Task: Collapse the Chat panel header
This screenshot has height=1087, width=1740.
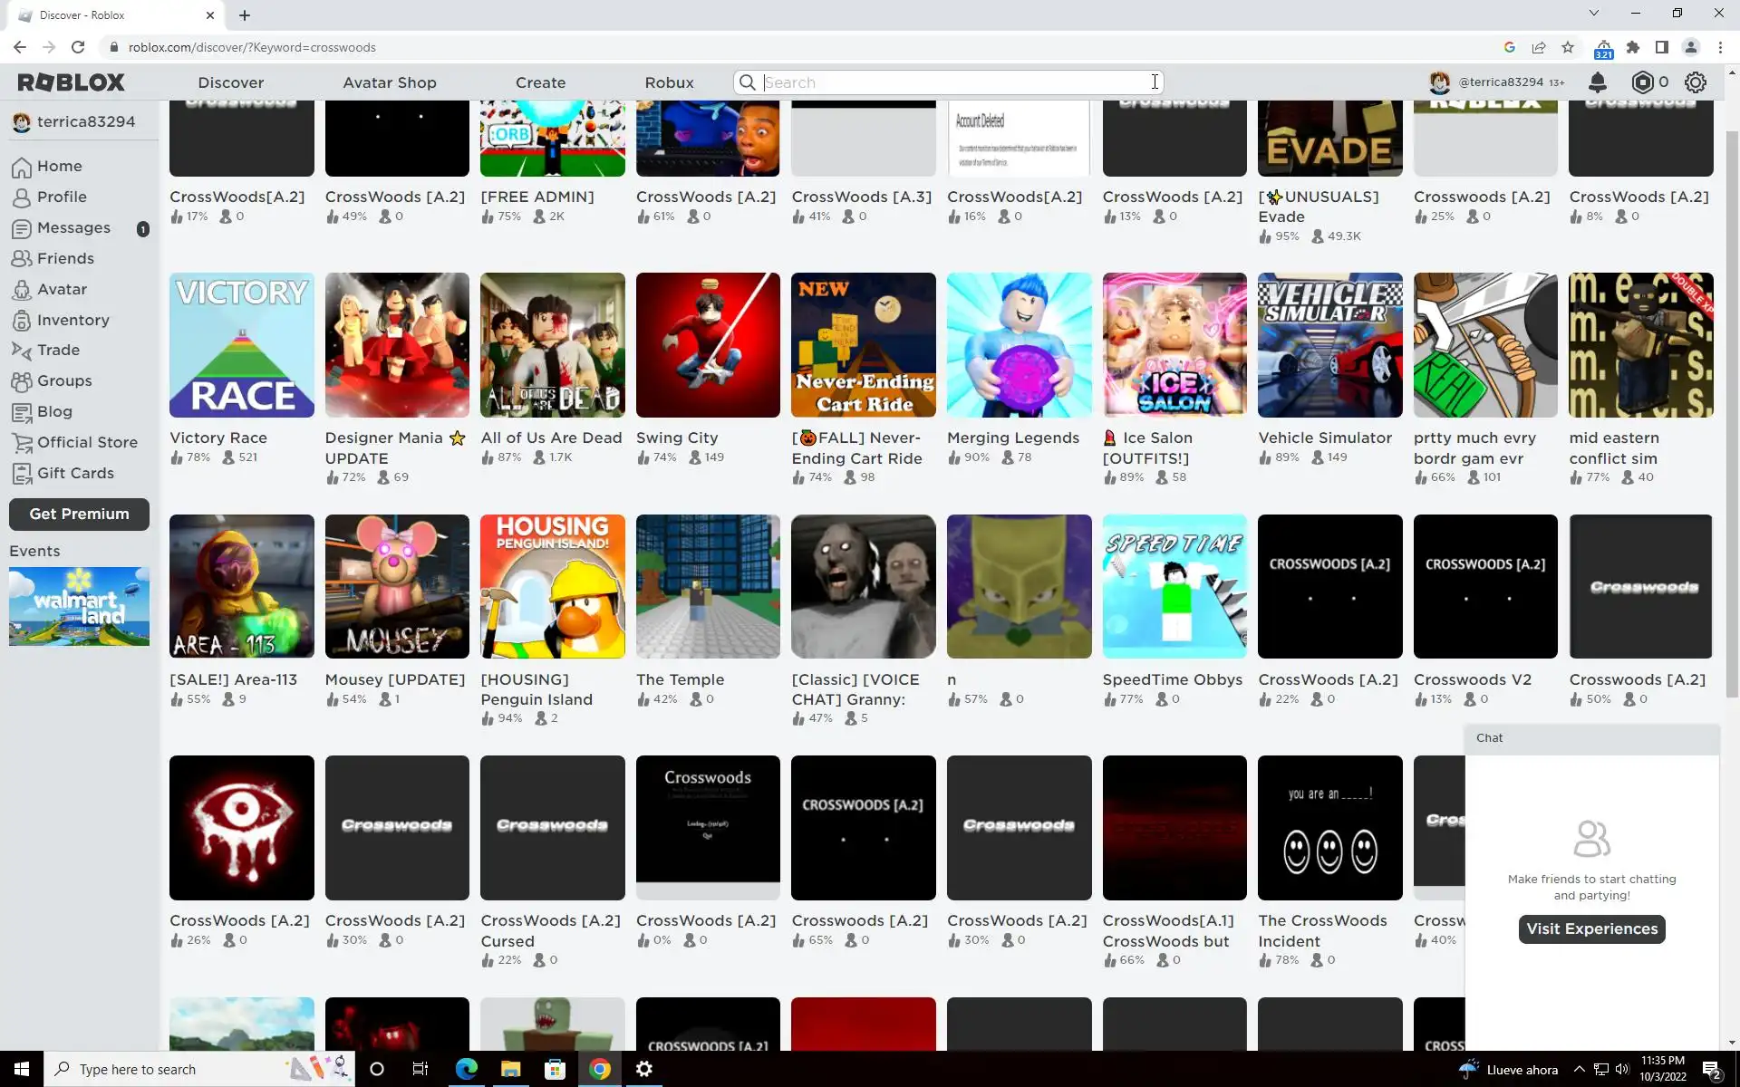Action: tap(1591, 738)
